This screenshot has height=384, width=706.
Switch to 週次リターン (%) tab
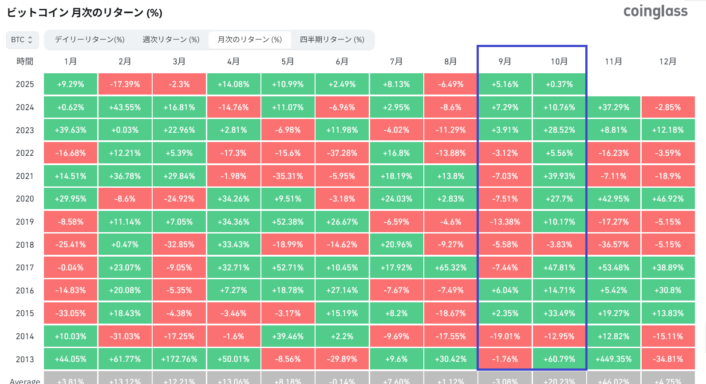[171, 40]
